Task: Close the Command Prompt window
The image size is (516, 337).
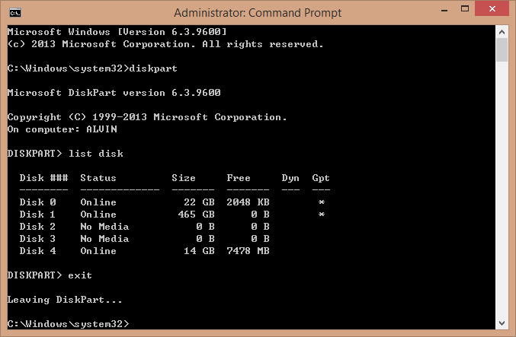Action: (492, 9)
